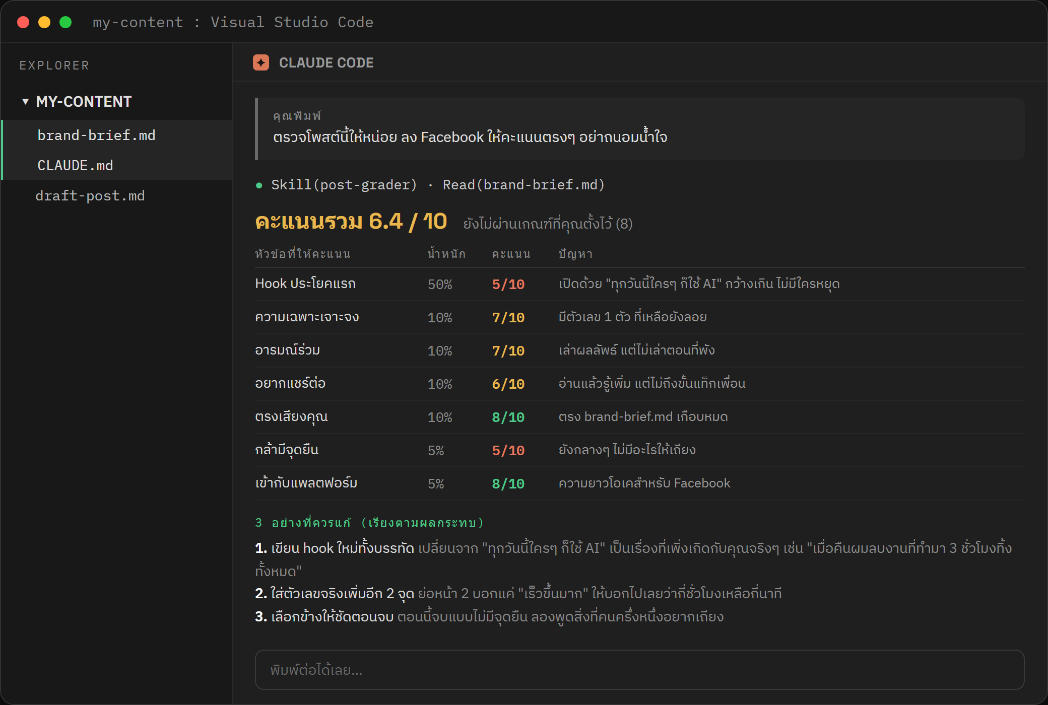Click the Claude Code orange logo icon
This screenshot has height=705, width=1048.
pos(261,62)
